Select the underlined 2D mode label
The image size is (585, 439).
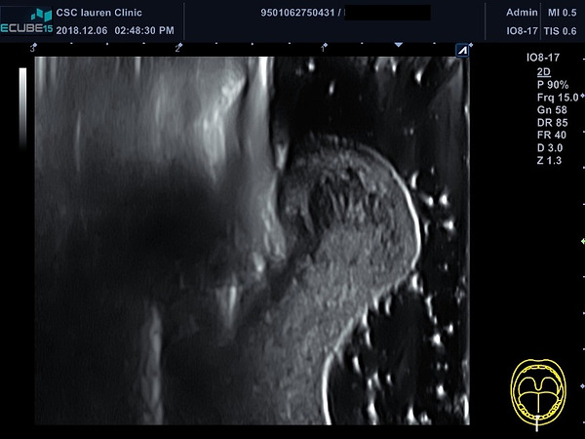pyautogui.click(x=544, y=71)
